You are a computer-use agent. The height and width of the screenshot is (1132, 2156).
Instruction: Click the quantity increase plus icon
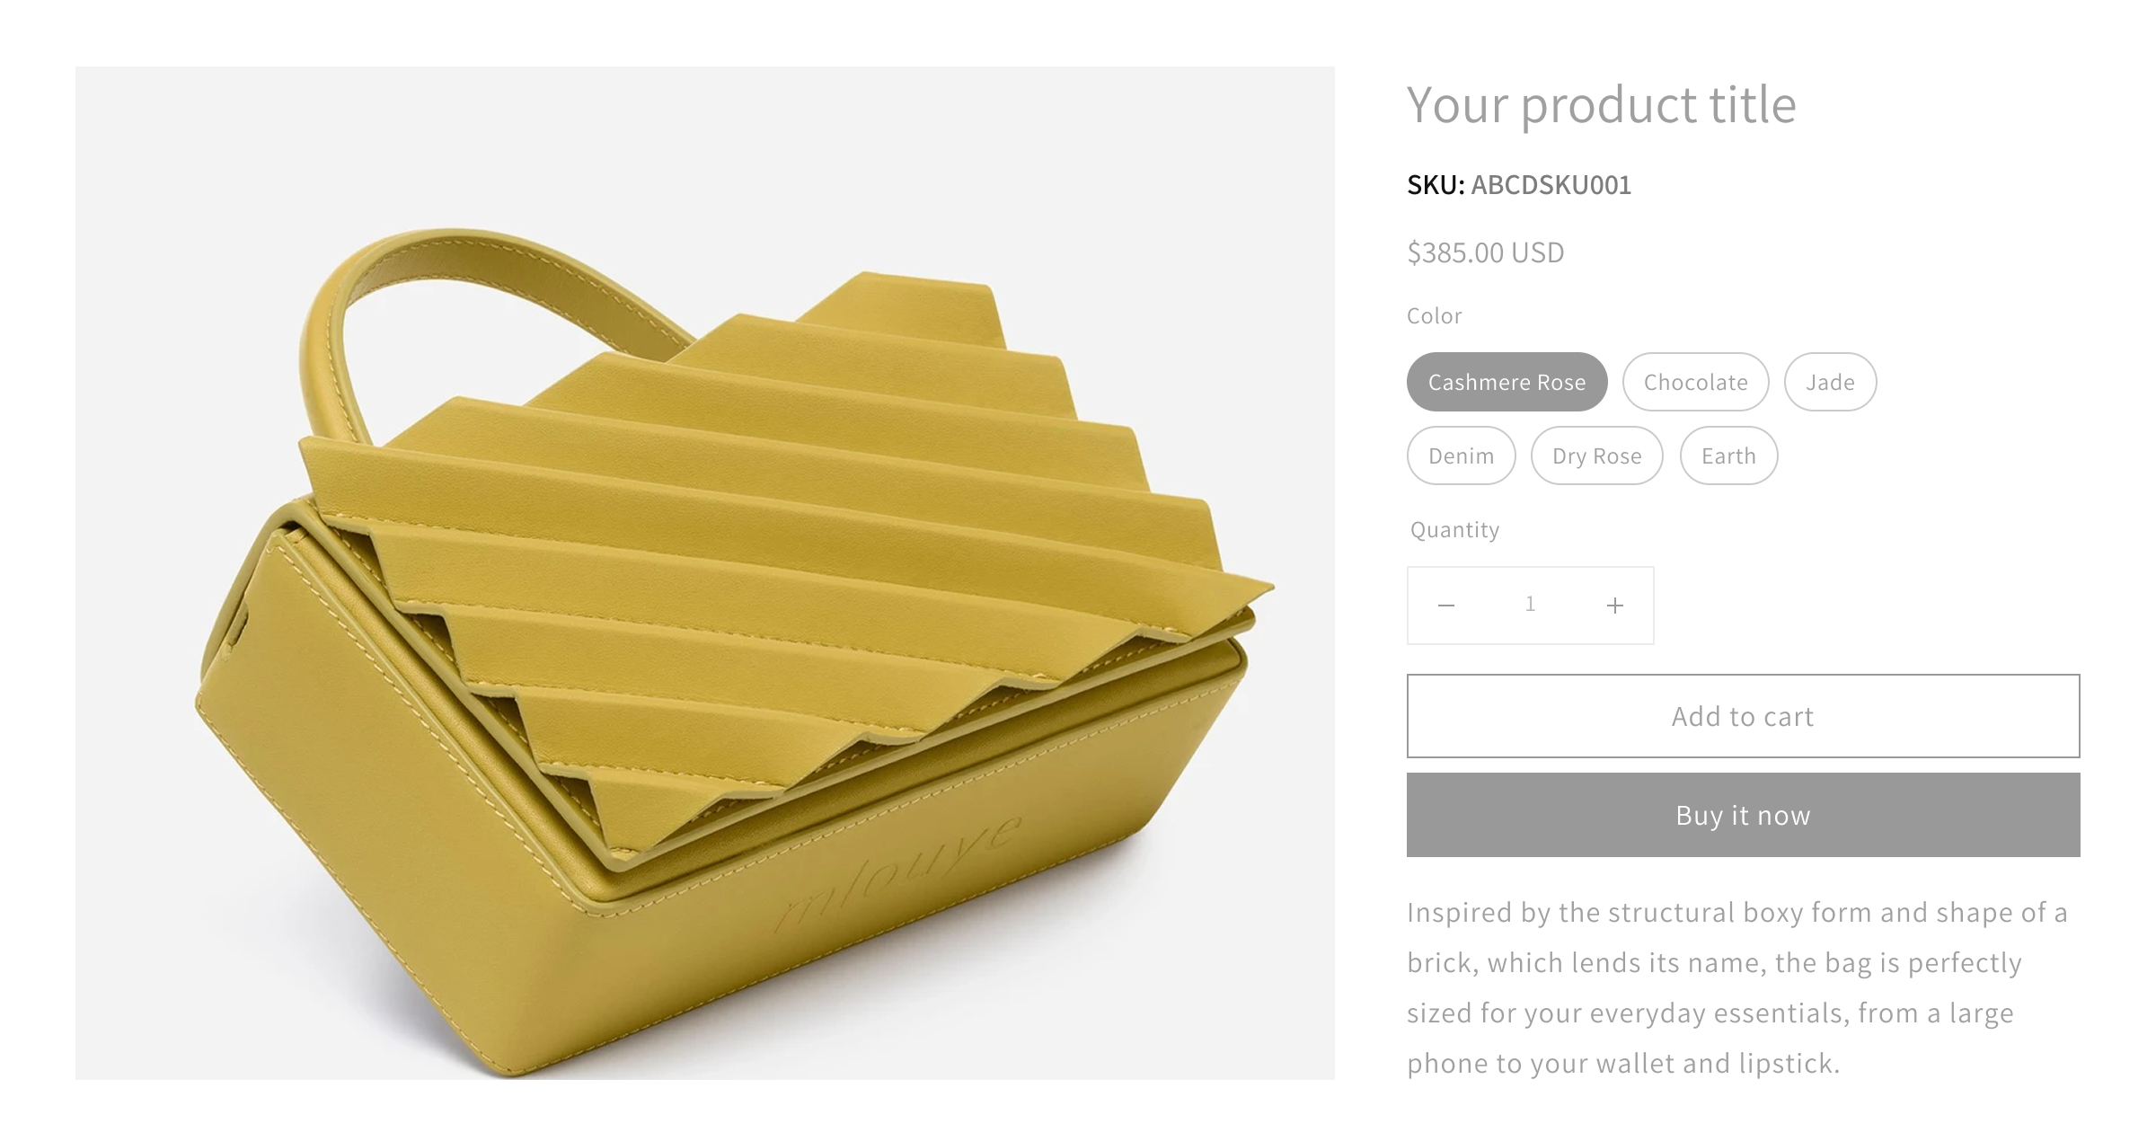pyautogui.click(x=1613, y=605)
